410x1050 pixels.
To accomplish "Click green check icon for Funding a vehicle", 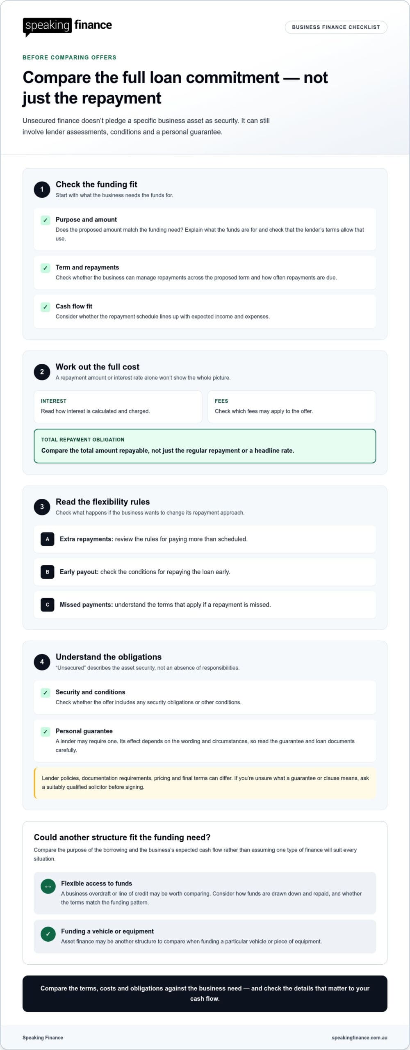I will tap(48, 935).
